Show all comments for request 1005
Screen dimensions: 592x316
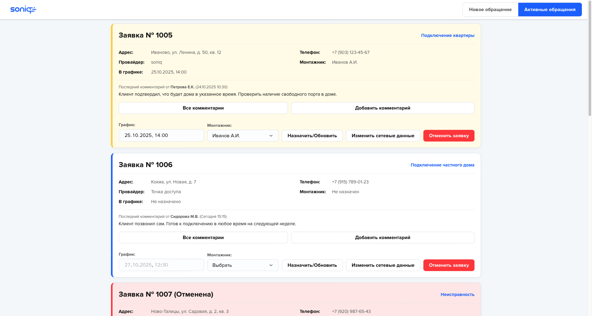(203, 108)
